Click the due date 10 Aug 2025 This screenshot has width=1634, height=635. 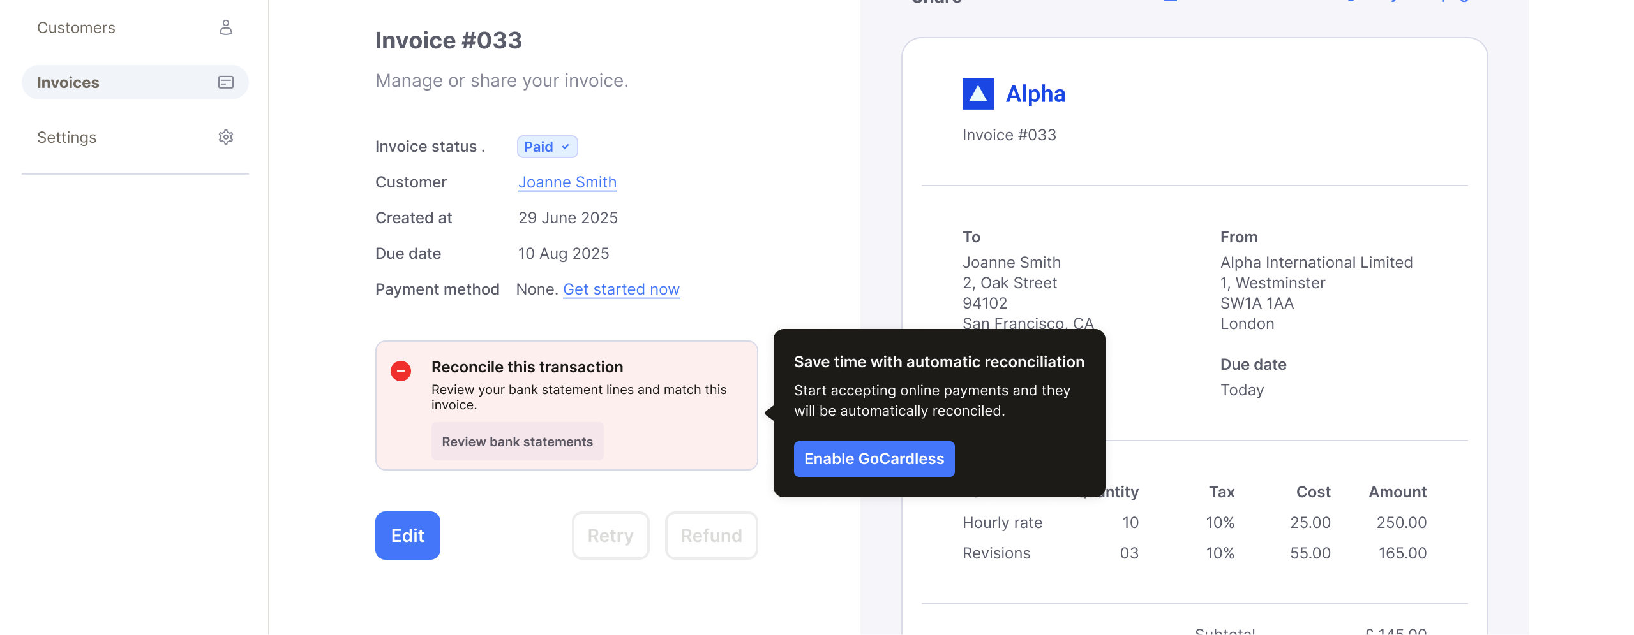564,254
